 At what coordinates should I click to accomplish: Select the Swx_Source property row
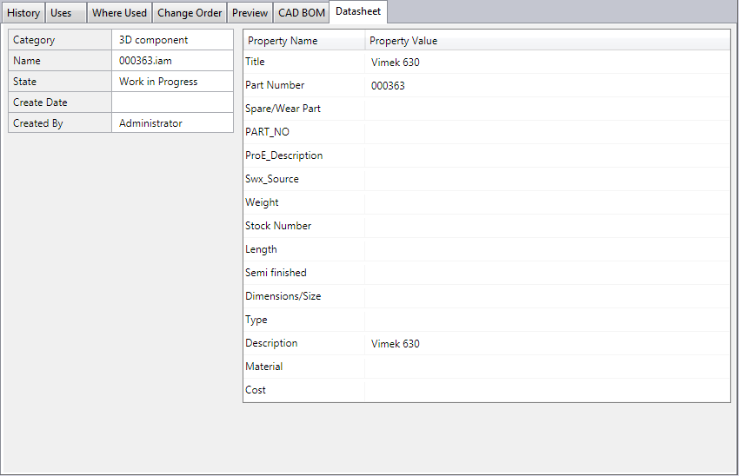487,179
